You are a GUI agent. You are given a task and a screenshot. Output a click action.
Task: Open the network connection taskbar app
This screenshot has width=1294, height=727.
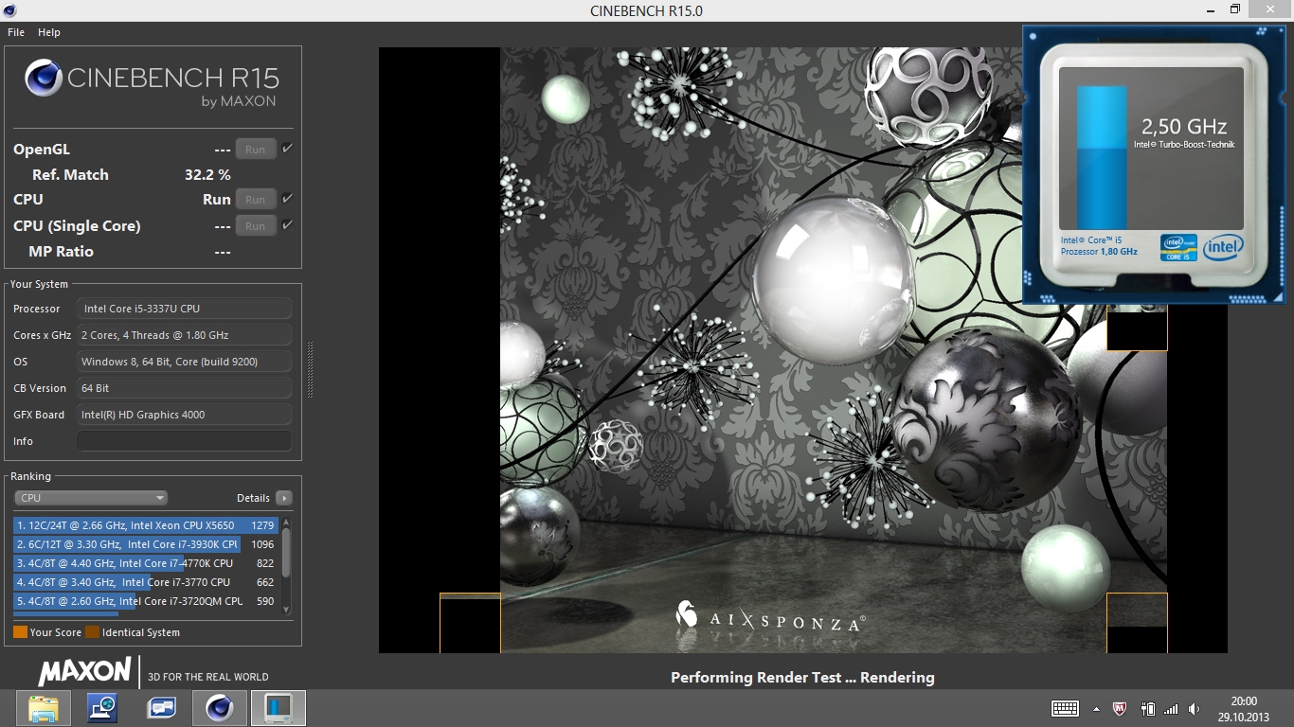[x=101, y=707]
